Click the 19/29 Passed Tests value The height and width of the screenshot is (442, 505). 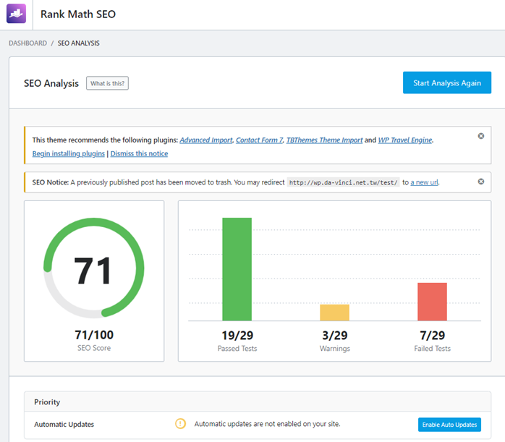[237, 336]
